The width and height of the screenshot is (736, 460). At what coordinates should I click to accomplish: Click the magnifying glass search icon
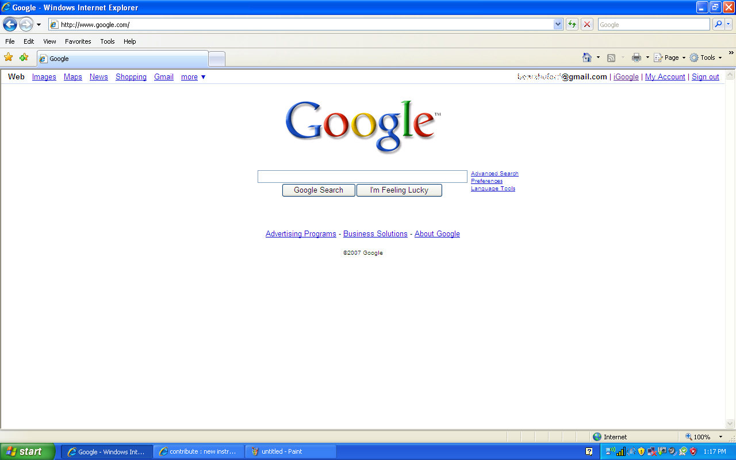[718, 24]
